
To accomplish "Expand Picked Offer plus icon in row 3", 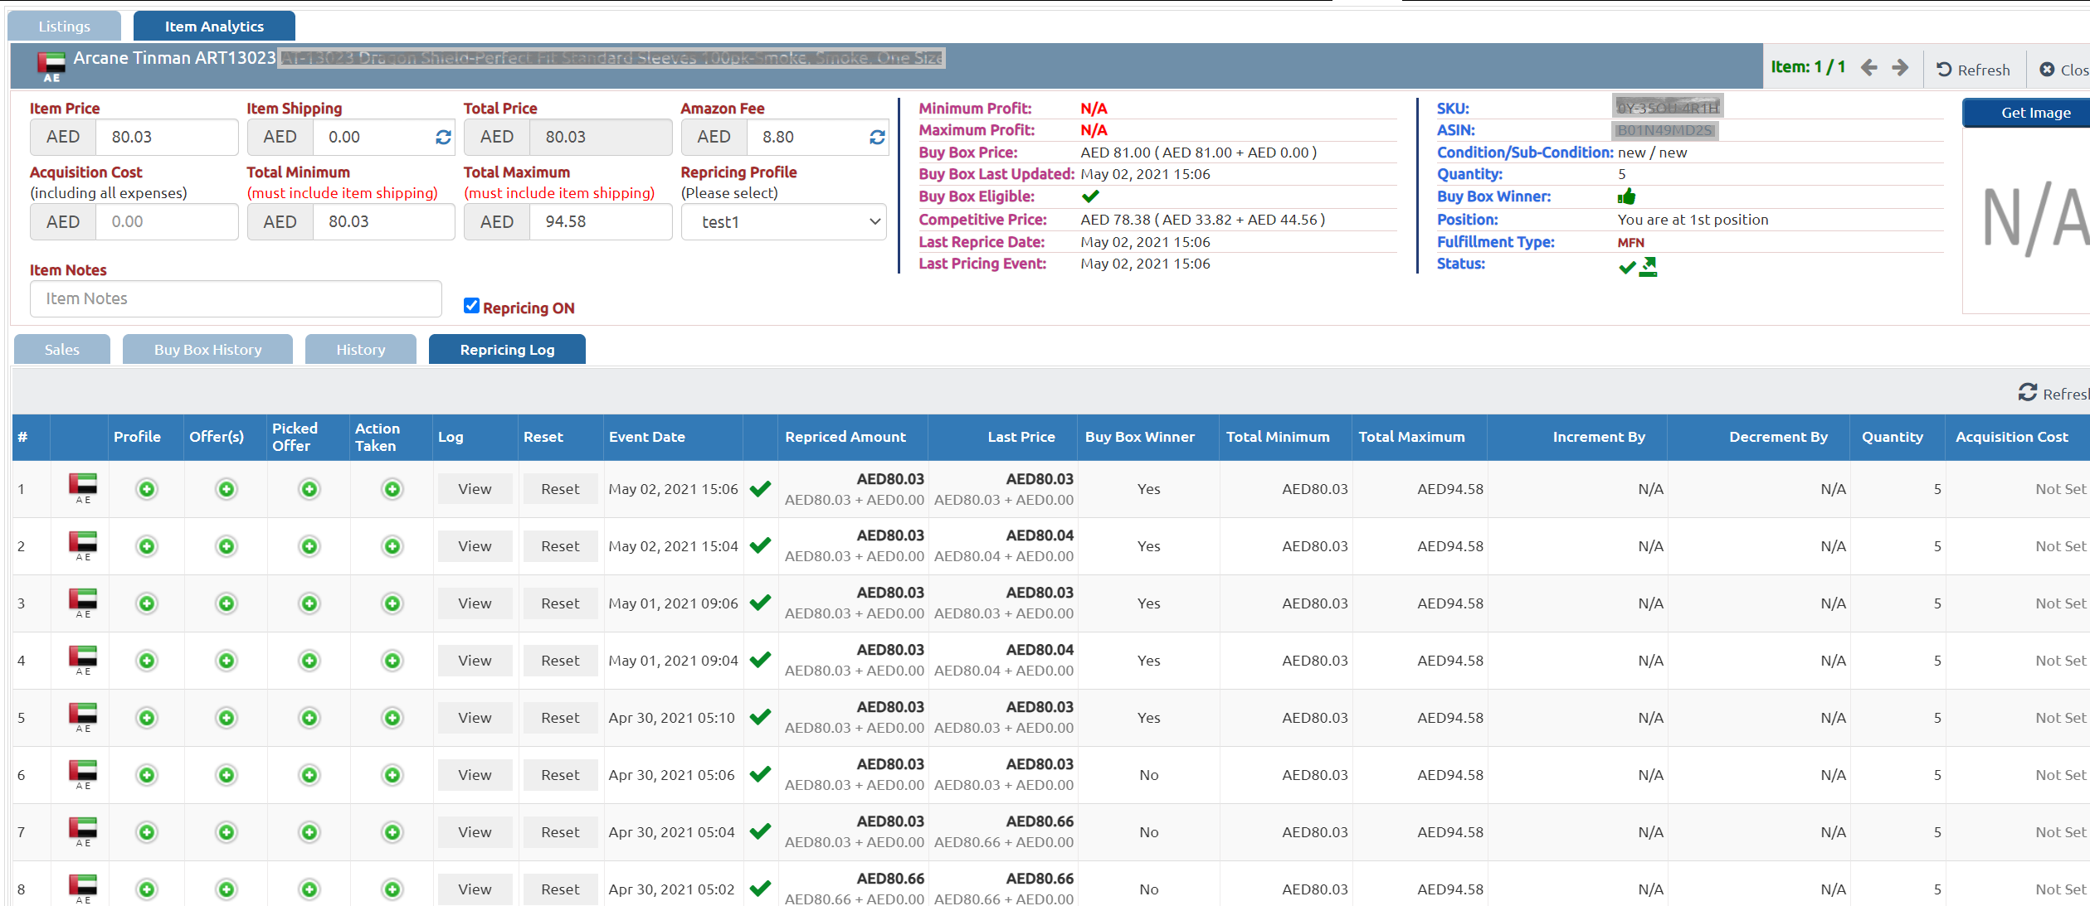I will [x=309, y=603].
